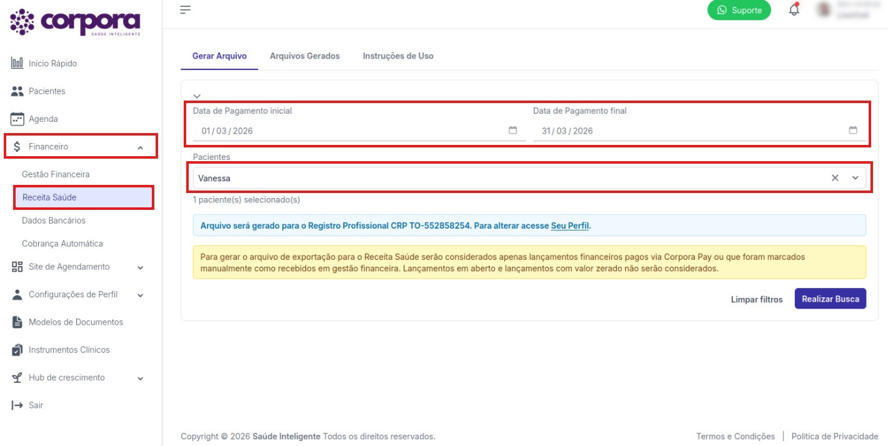Image resolution: width=888 pixels, height=446 pixels.
Task: Open the notifications bell
Action: click(794, 10)
